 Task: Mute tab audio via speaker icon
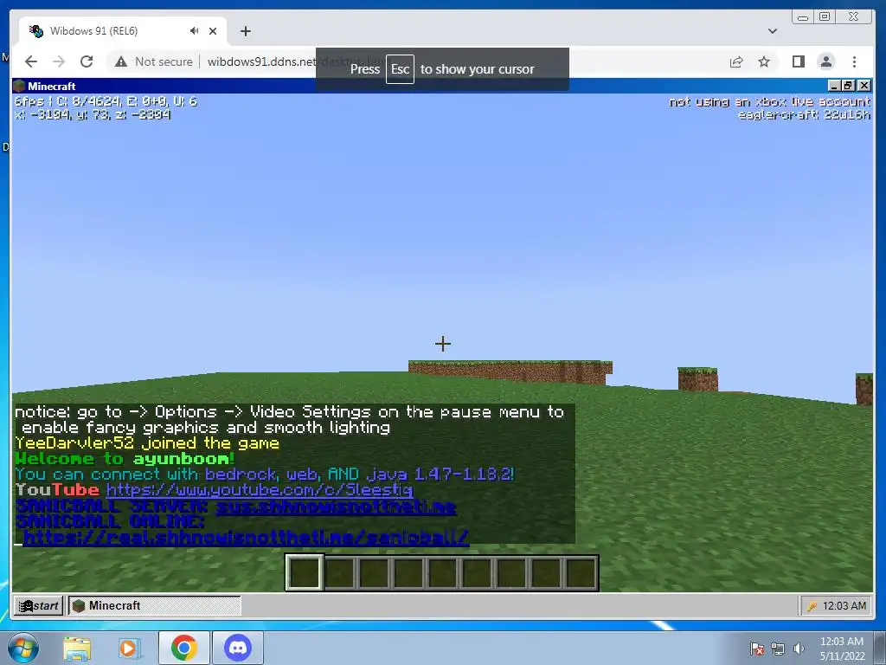pyautogui.click(x=195, y=30)
